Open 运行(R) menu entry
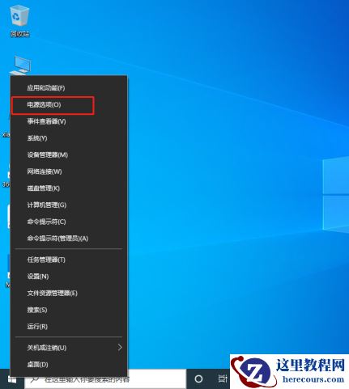Image resolution: width=349 pixels, height=389 pixels. click(69, 327)
